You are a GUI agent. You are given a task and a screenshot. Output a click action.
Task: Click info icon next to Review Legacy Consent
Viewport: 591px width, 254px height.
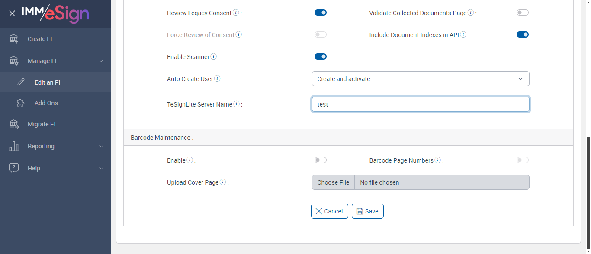(x=236, y=13)
